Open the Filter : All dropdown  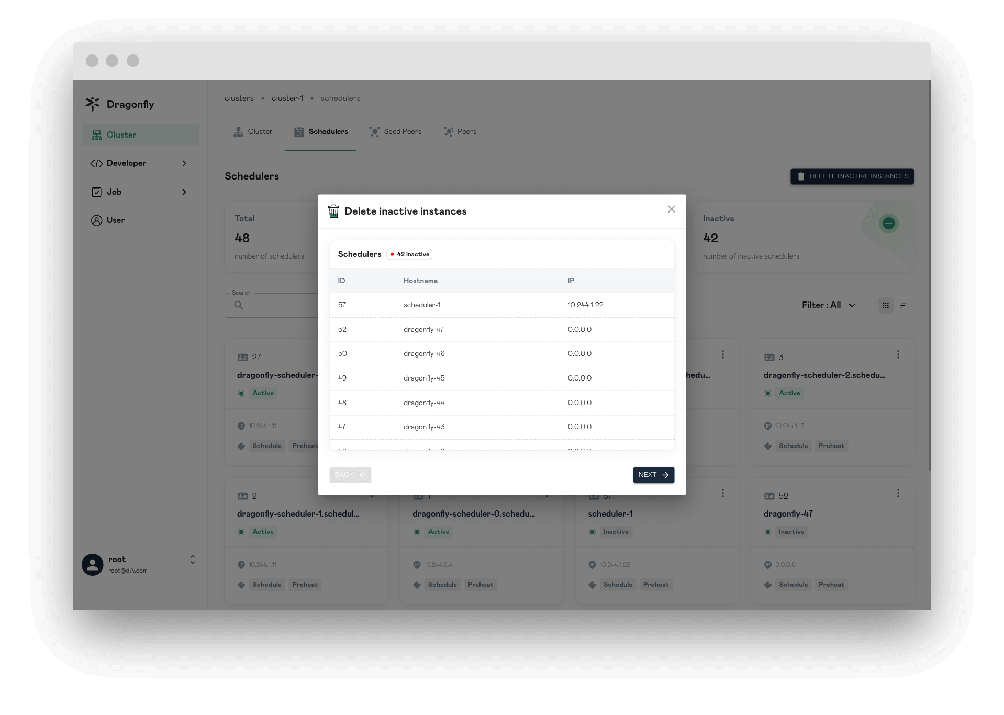pyautogui.click(x=829, y=305)
